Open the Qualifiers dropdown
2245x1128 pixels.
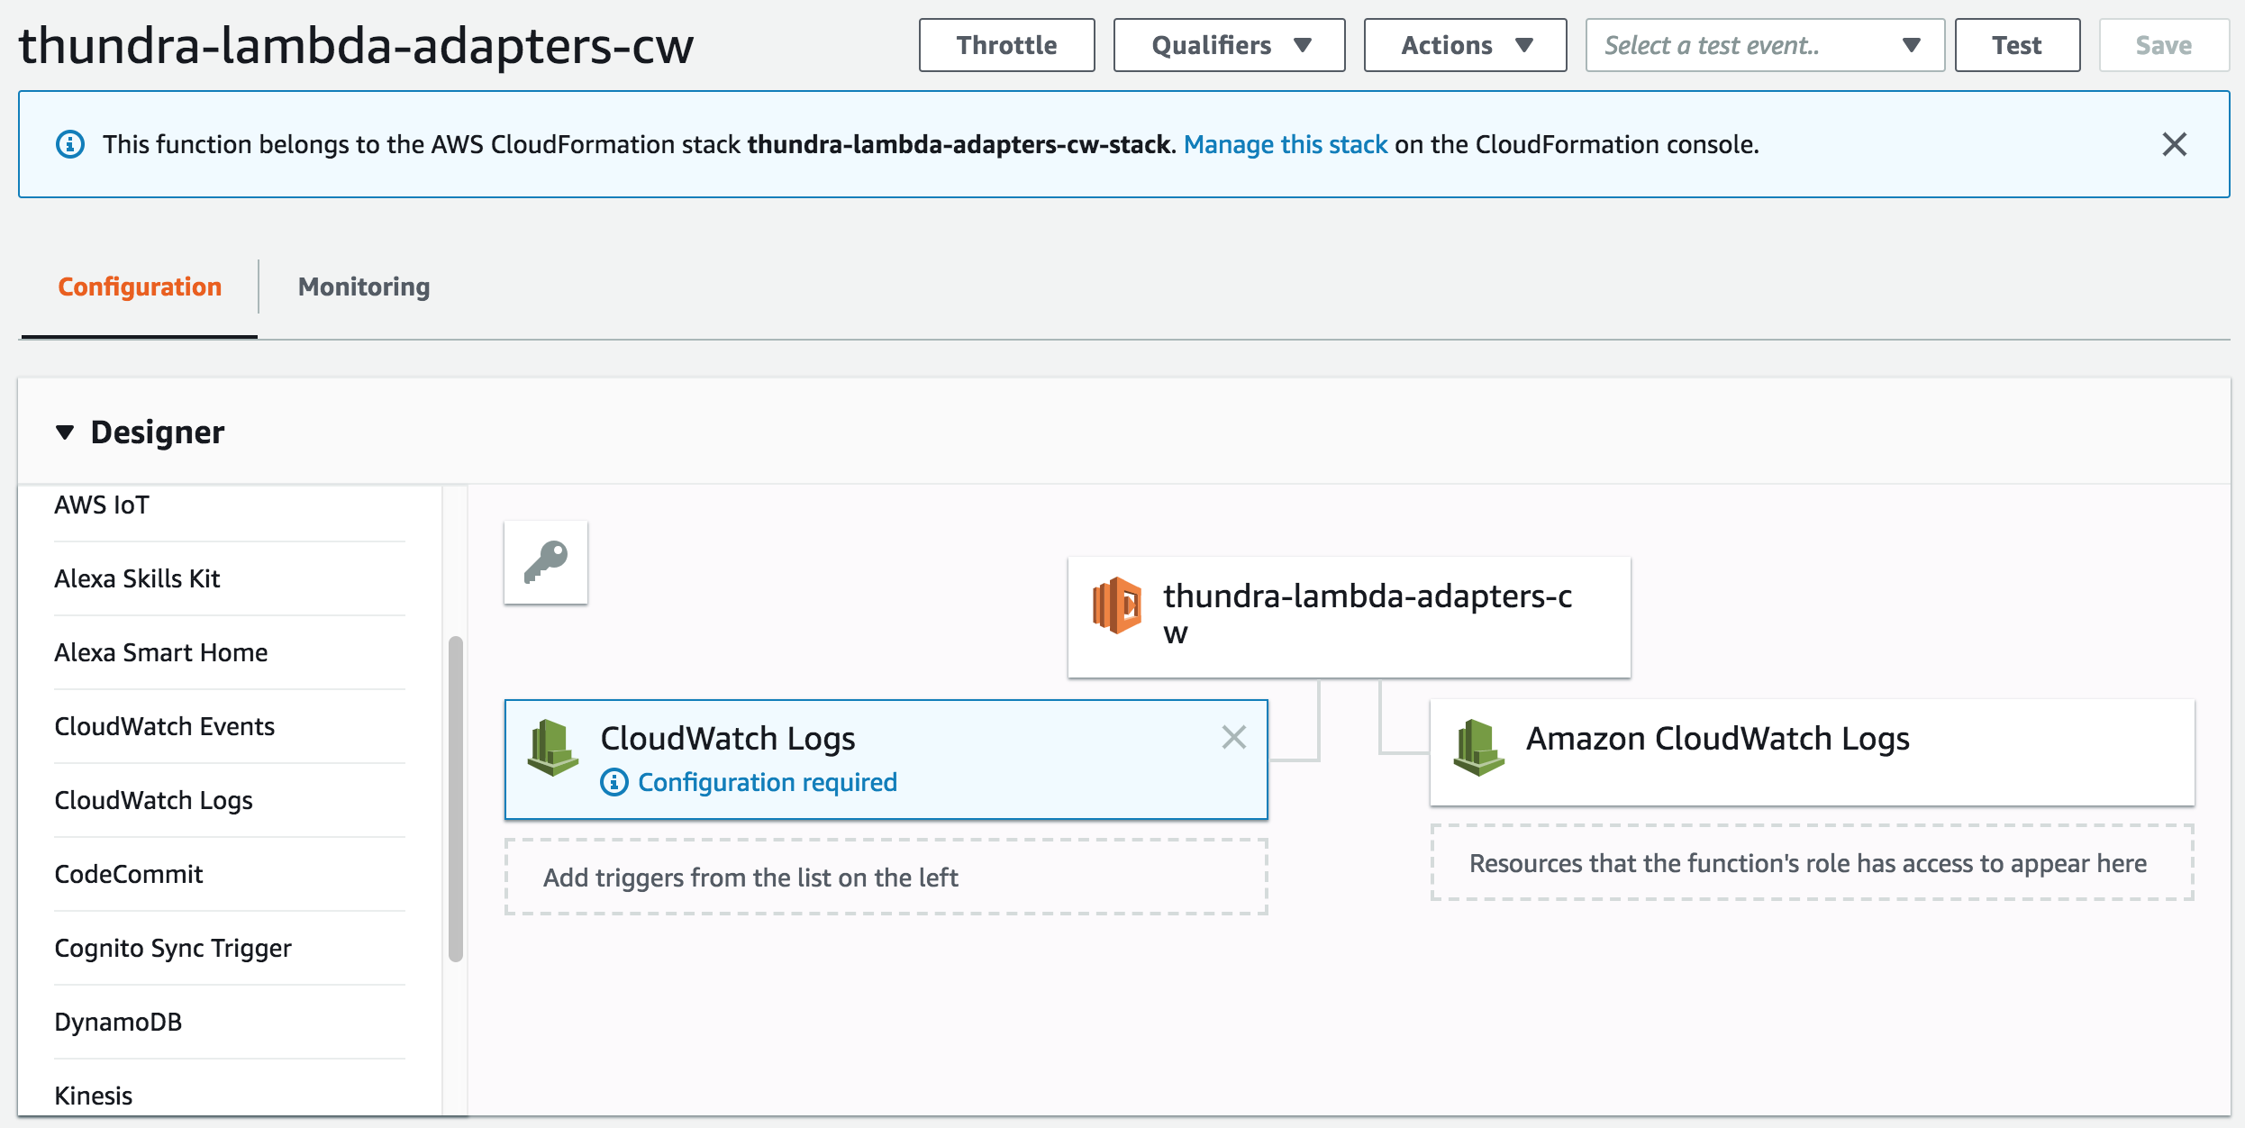pos(1230,45)
